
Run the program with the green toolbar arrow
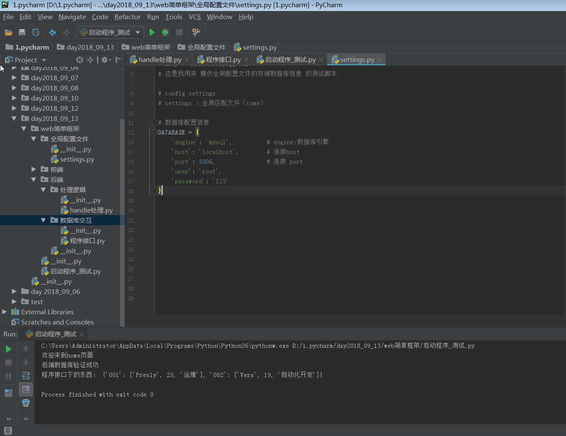pyautogui.click(x=152, y=32)
